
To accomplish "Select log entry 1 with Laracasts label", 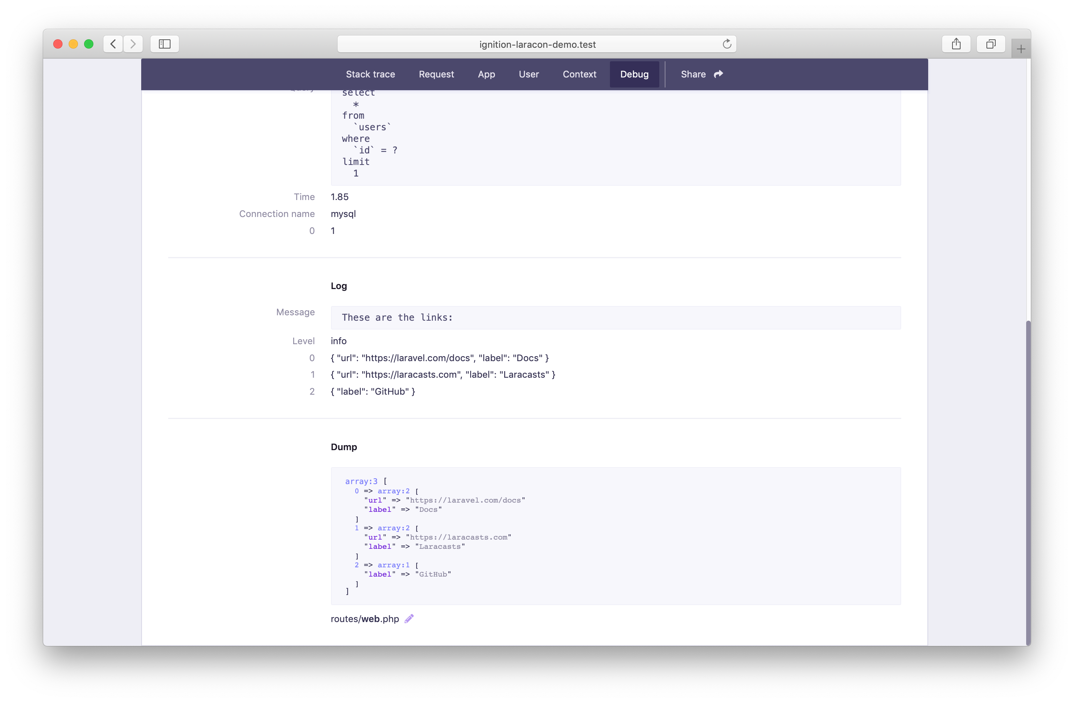I will (443, 375).
